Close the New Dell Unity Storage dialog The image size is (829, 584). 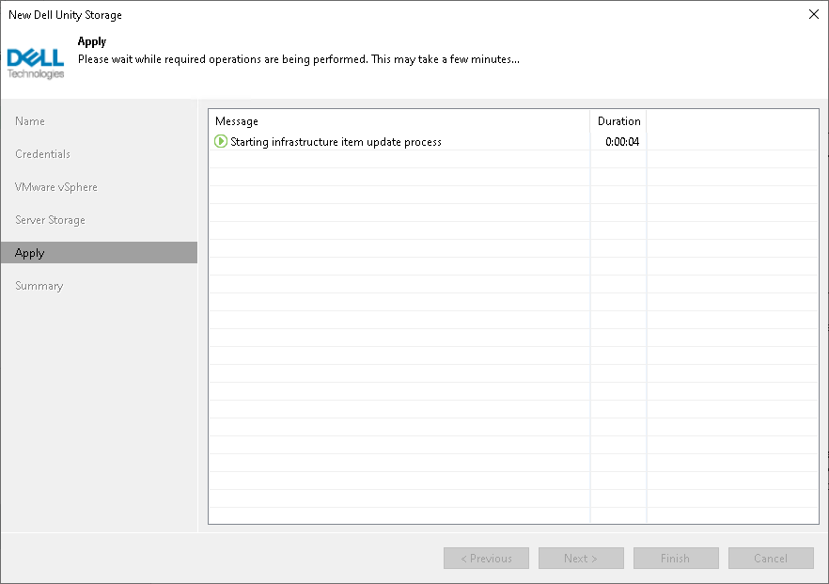click(x=814, y=14)
